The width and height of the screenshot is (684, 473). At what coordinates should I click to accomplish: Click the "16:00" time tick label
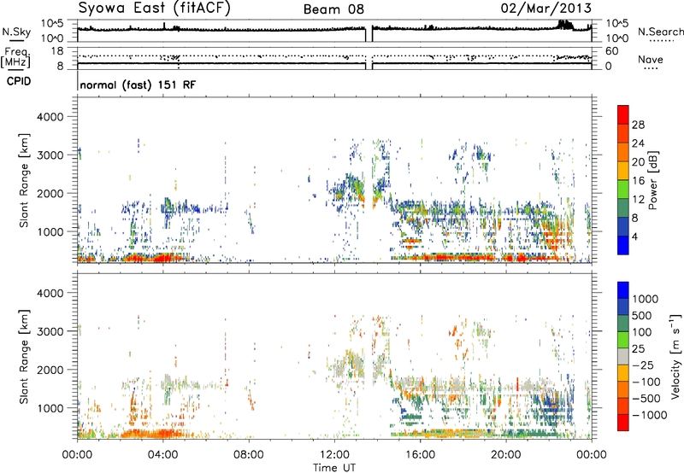click(420, 455)
